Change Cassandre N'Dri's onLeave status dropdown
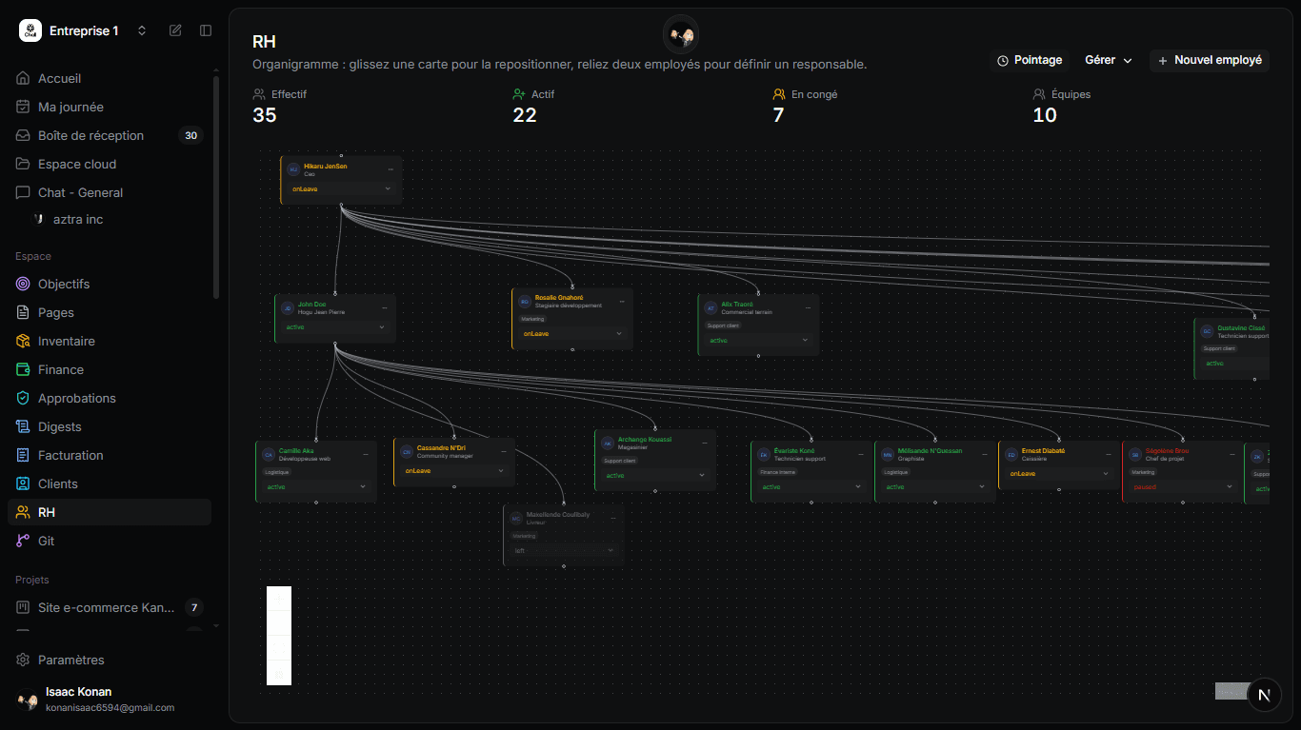 pos(454,471)
